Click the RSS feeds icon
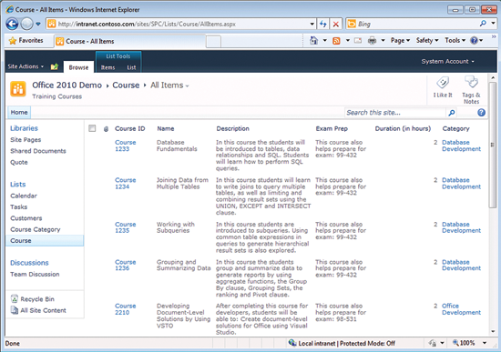Viewport: 501px width, 352px height. click(x=336, y=41)
